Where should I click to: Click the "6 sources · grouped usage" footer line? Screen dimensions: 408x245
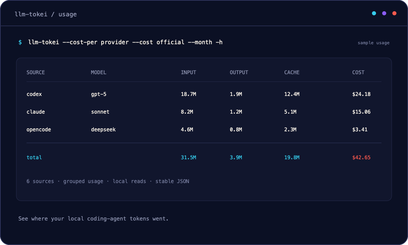pos(108,181)
